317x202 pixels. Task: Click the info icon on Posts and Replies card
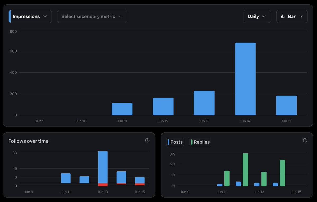(x=305, y=140)
